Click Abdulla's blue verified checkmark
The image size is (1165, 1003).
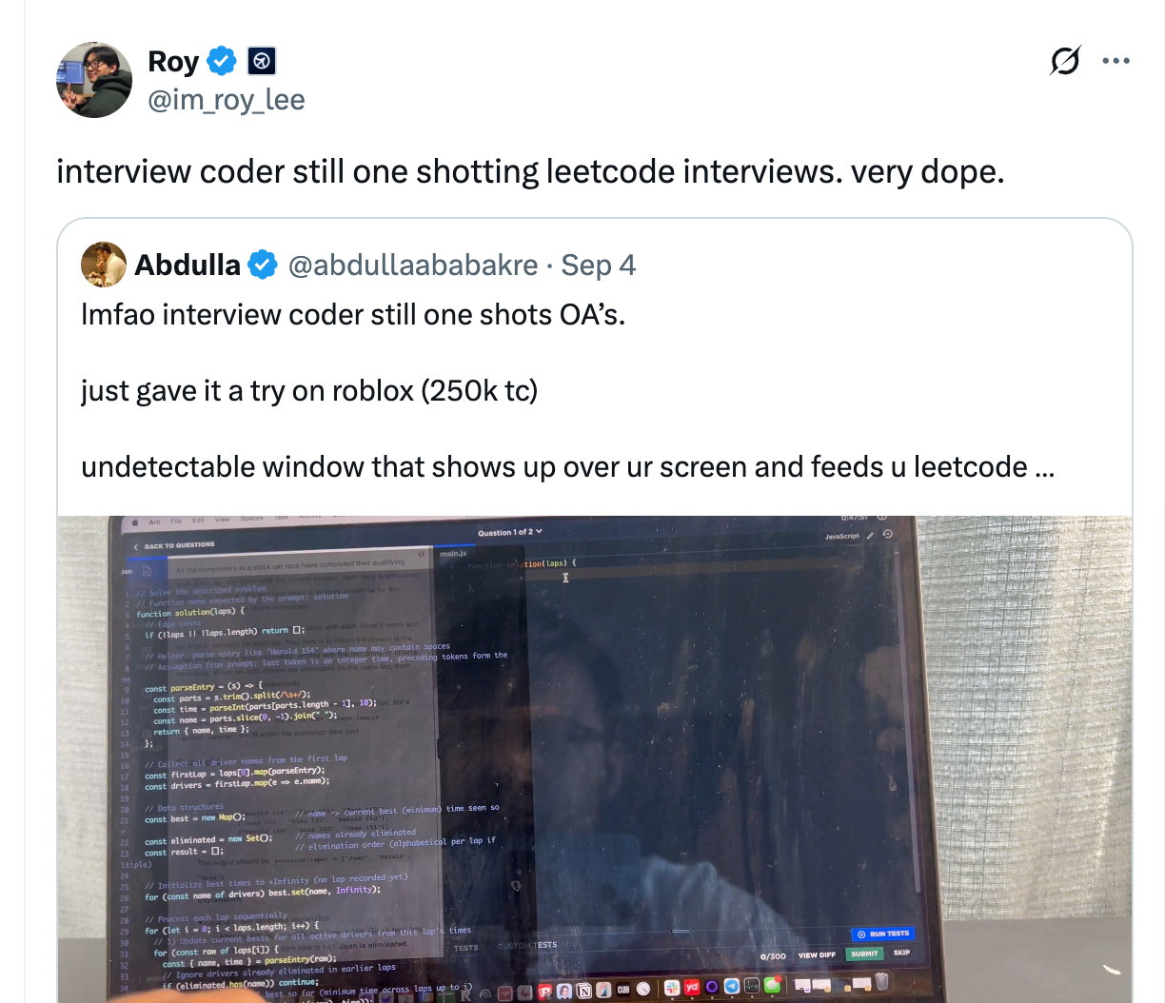263,265
